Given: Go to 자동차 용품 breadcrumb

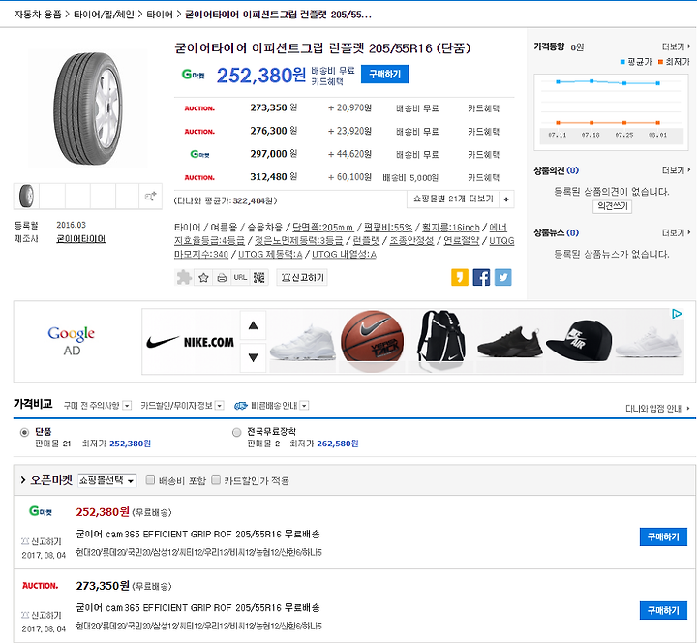Looking at the screenshot, I should point(38,15).
